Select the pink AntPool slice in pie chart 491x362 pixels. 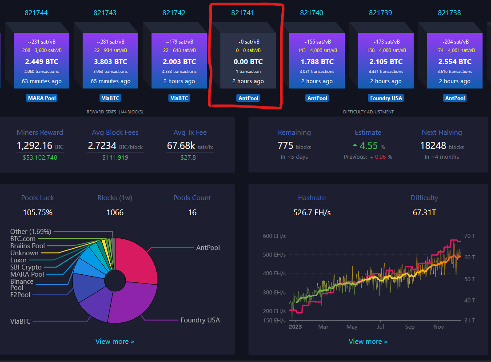(x=138, y=262)
